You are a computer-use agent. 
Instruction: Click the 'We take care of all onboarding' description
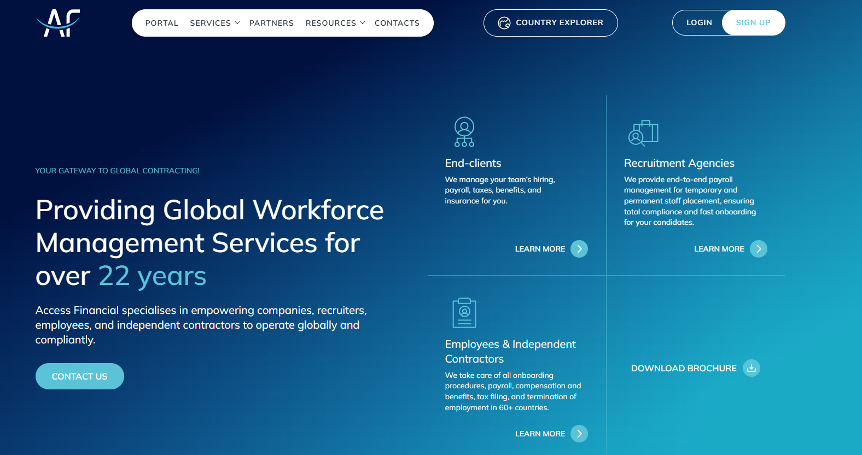[x=513, y=391]
